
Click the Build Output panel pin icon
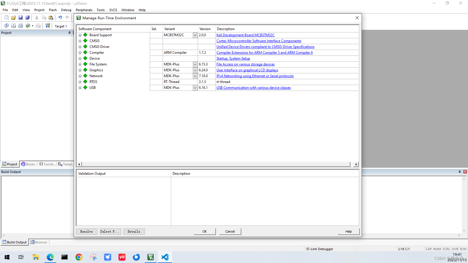tap(460, 172)
